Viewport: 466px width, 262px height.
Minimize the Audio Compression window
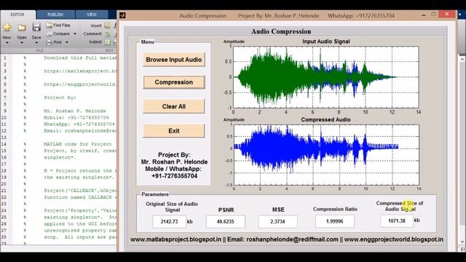[424, 15]
